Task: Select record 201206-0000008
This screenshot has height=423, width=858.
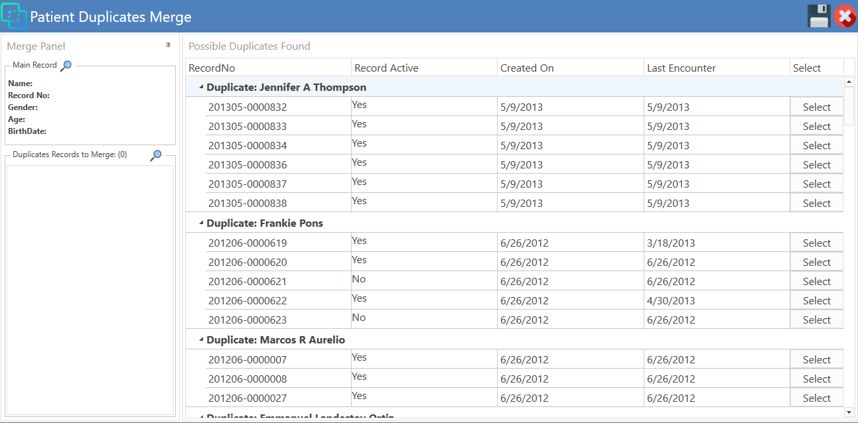Action: [x=816, y=379]
